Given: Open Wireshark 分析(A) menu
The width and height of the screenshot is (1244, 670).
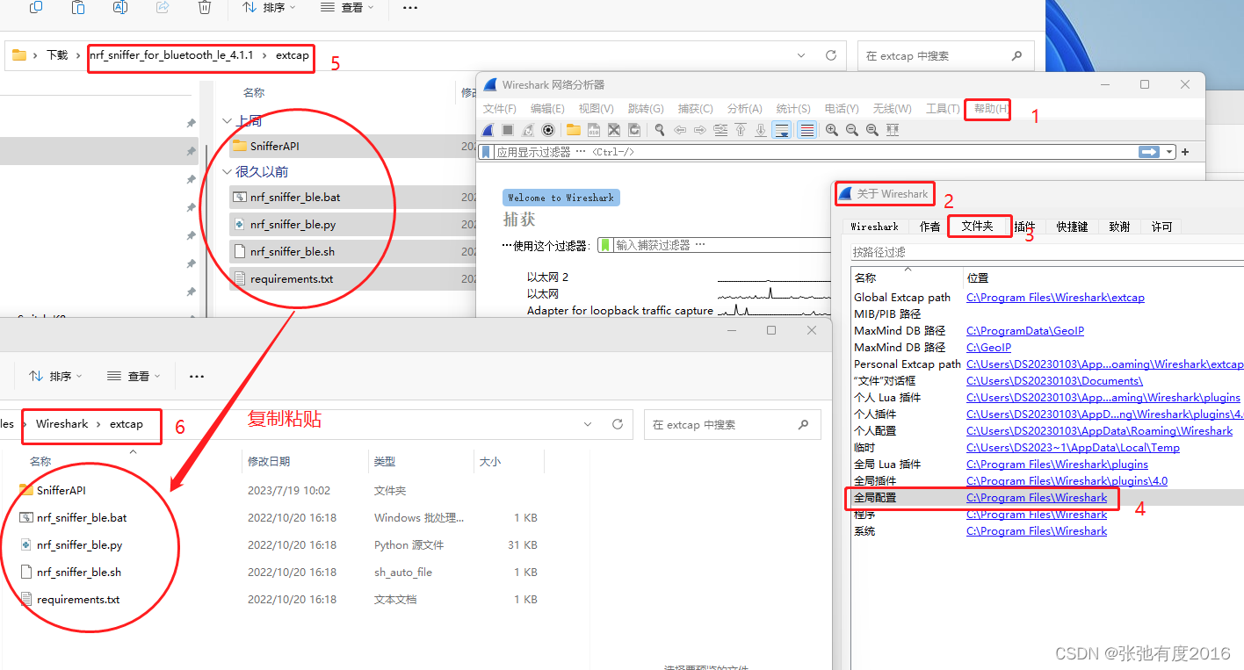Looking at the screenshot, I should [x=744, y=109].
